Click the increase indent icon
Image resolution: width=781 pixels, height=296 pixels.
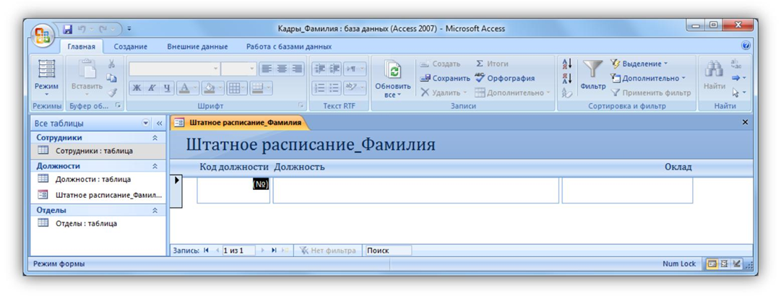click(335, 69)
